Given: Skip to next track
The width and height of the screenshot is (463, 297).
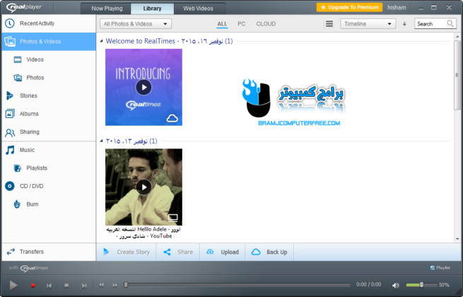Looking at the screenshot, I should point(84,286).
